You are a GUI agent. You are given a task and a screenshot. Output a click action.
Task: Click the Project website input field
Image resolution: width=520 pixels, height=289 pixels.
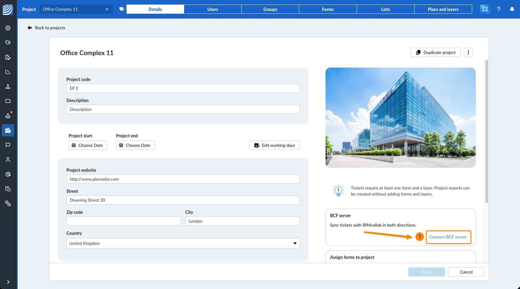[183, 179]
